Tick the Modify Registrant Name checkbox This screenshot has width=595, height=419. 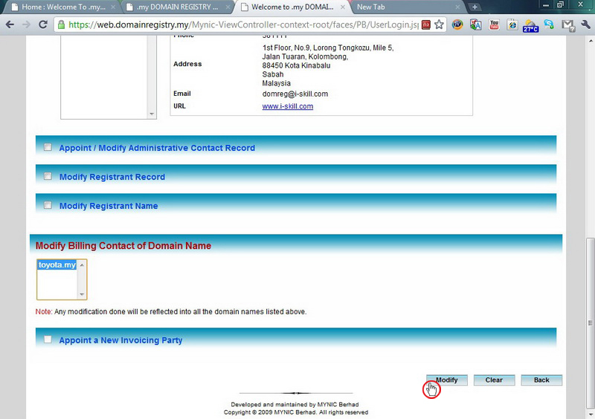(48, 205)
